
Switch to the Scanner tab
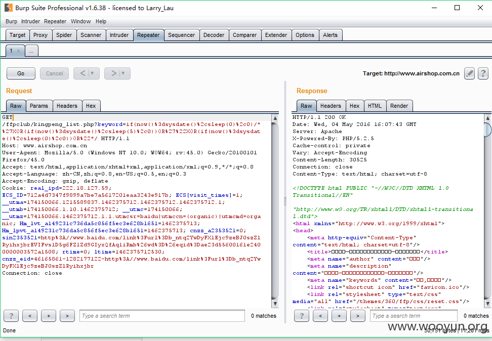pyautogui.click(x=91, y=35)
